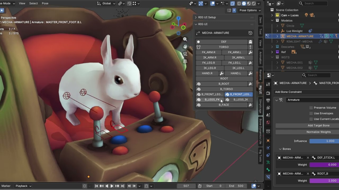Open the Armature data properties tab icon
The width and height of the screenshot is (339, 190).
268,162
